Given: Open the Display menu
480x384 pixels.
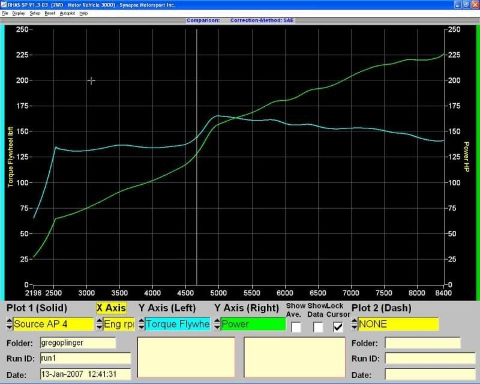Looking at the screenshot, I should point(19,13).
